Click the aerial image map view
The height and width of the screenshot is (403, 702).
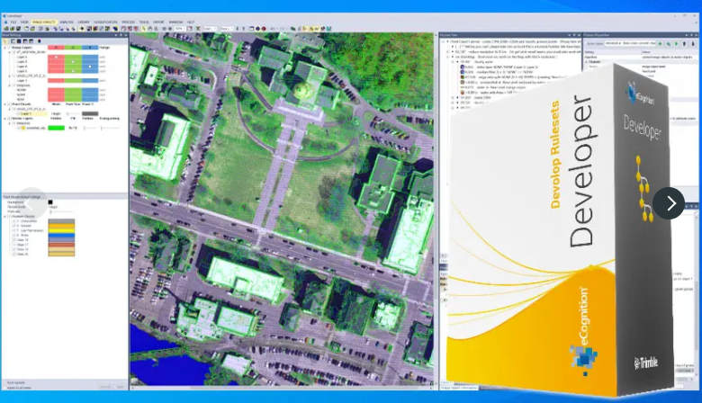coord(282,210)
